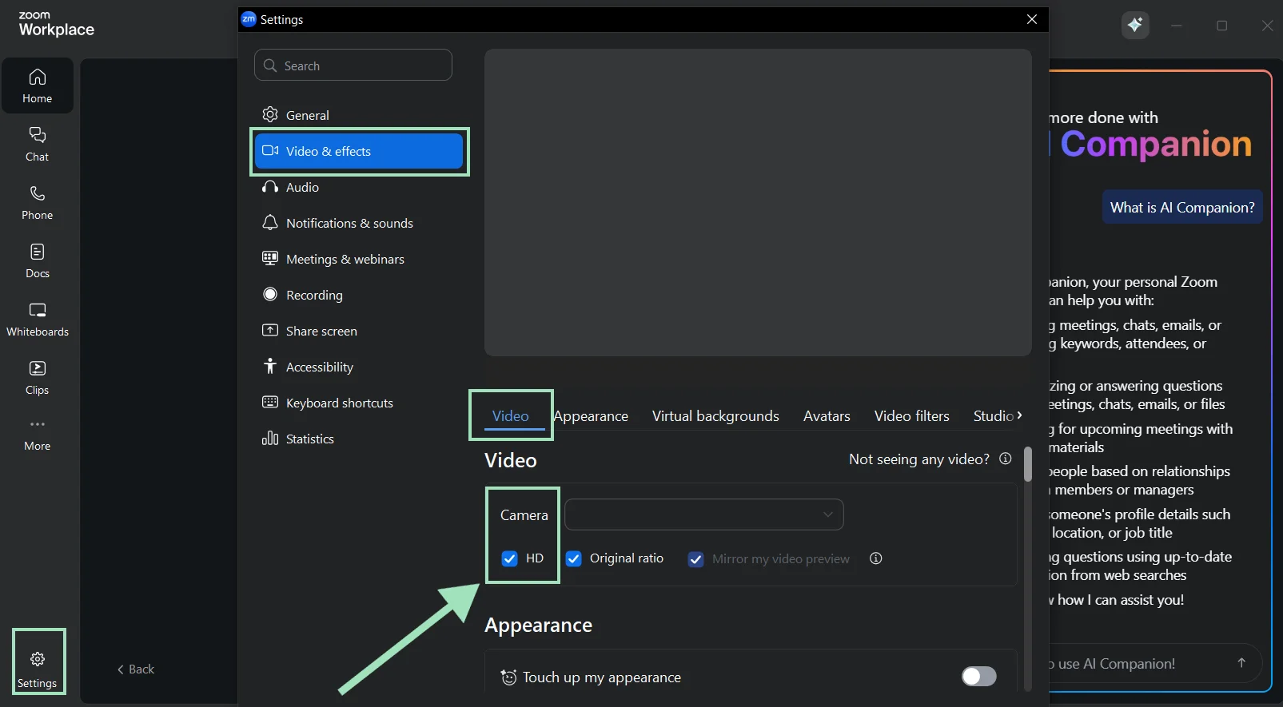The height and width of the screenshot is (707, 1283).
Task: Toggle the Original ratio checkbox
Action: pyautogui.click(x=573, y=558)
